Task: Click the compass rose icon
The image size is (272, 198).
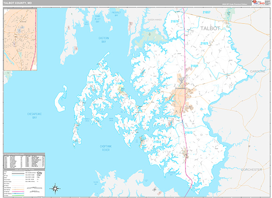Action: pyautogui.click(x=55, y=189)
